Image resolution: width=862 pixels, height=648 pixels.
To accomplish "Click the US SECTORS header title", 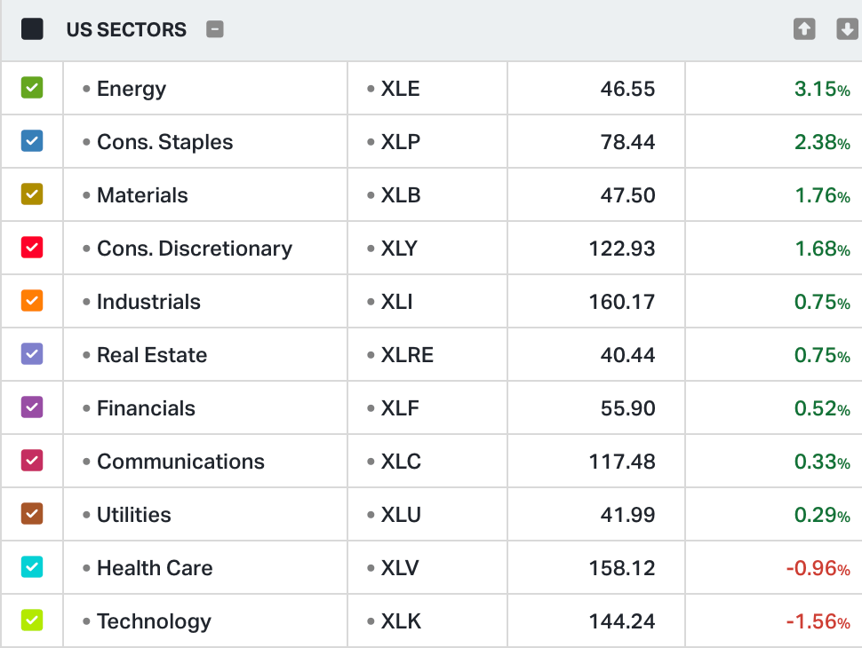I will pos(126,29).
